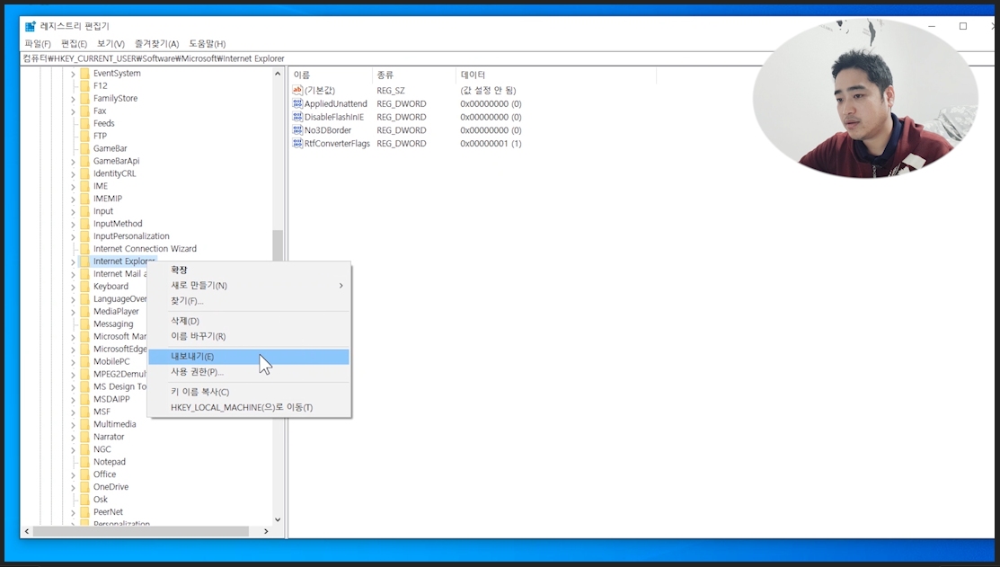
Task: Expand the Office tree node
Action: click(73, 474)
